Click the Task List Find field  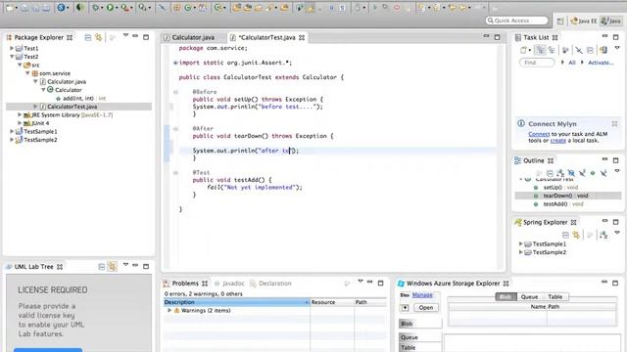[537, 63]
